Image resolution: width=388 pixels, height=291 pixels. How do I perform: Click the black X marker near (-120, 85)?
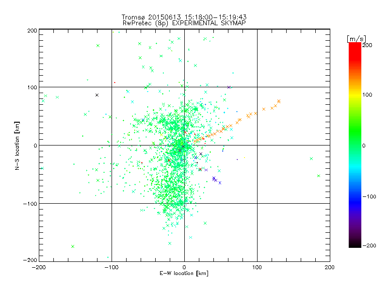click(97, 95)
